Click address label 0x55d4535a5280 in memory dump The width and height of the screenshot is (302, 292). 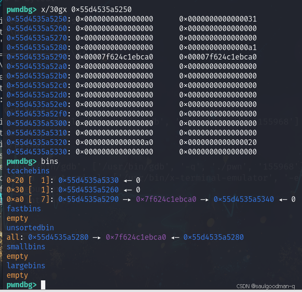coord(37,47)
